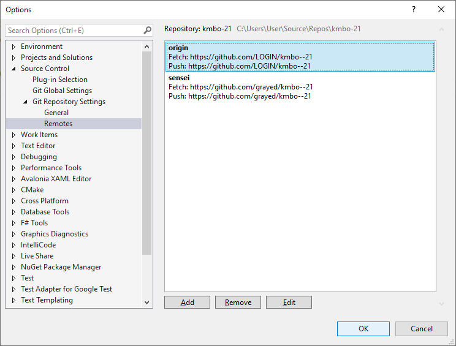Expand the F# Tools node
Image resolution: width=456 pixels, height=346 pixels.
pos(13,223)
